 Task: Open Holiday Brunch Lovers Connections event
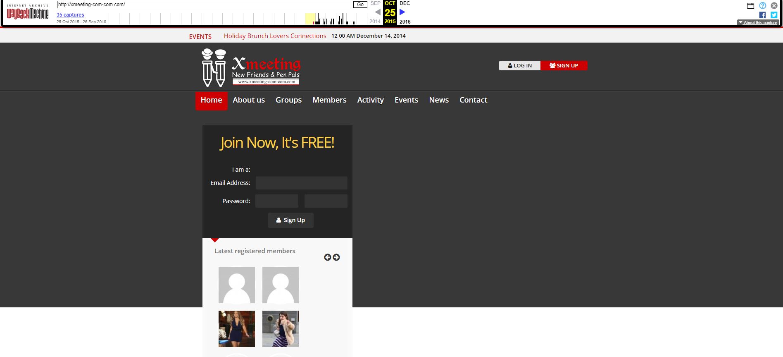(275, 36)
